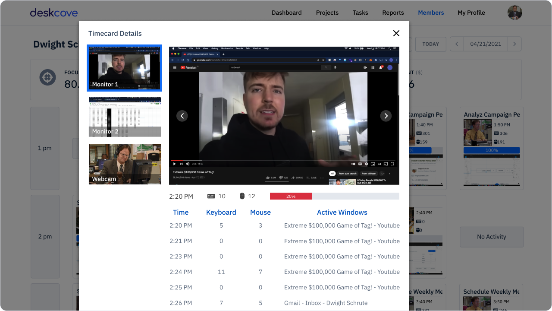
Task: Go to the next date with the right chevron
Action: point(514,44)
